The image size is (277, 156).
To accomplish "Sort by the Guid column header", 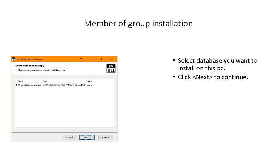I will pyautogui.click(x=64, y=81).
